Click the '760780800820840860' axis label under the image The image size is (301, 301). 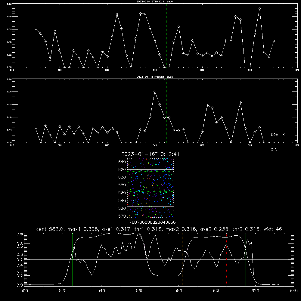pyautogui.click(x=152, y=222)
